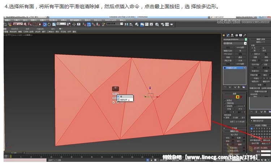Viewport: 271px width, 164px height.
Task: Enable the 按角度 checkbox
Action: coord(225,106)
